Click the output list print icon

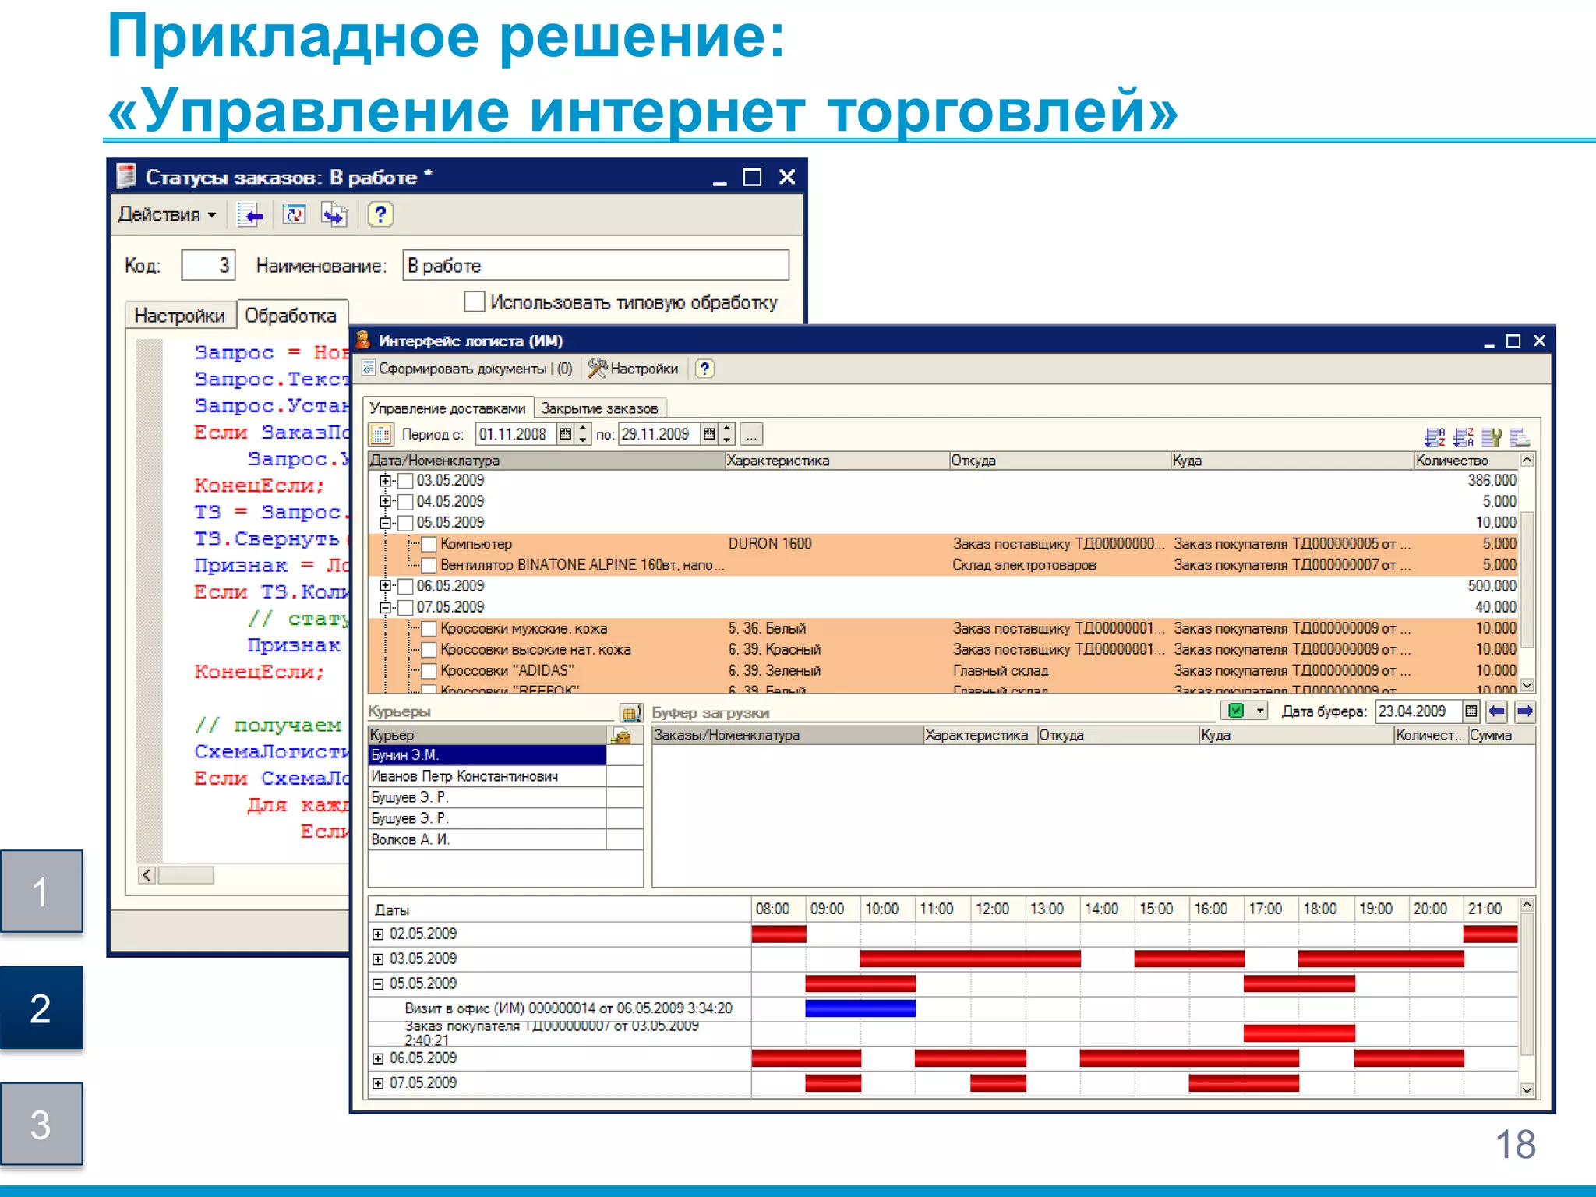(x=1520, y=436)
